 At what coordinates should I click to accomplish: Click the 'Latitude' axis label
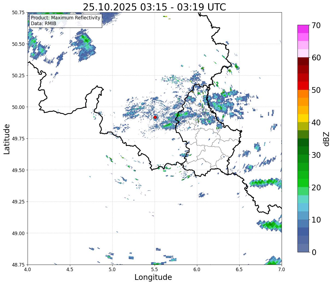click(7, 139)
